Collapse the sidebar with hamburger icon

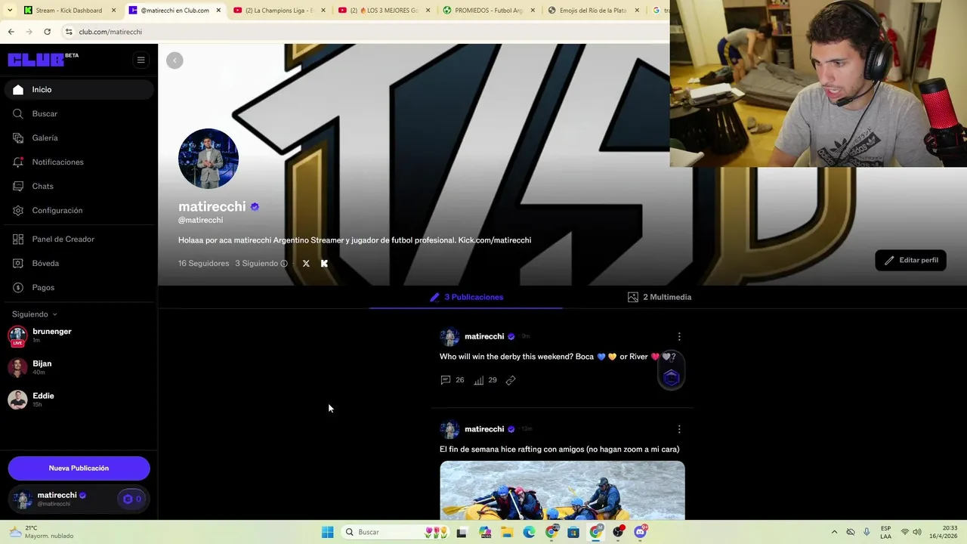141,60
